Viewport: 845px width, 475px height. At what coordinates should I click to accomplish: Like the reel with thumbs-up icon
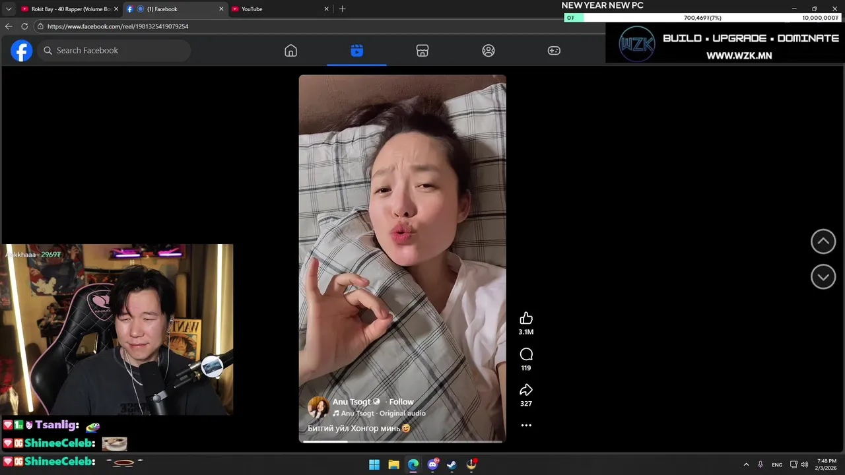526,319
